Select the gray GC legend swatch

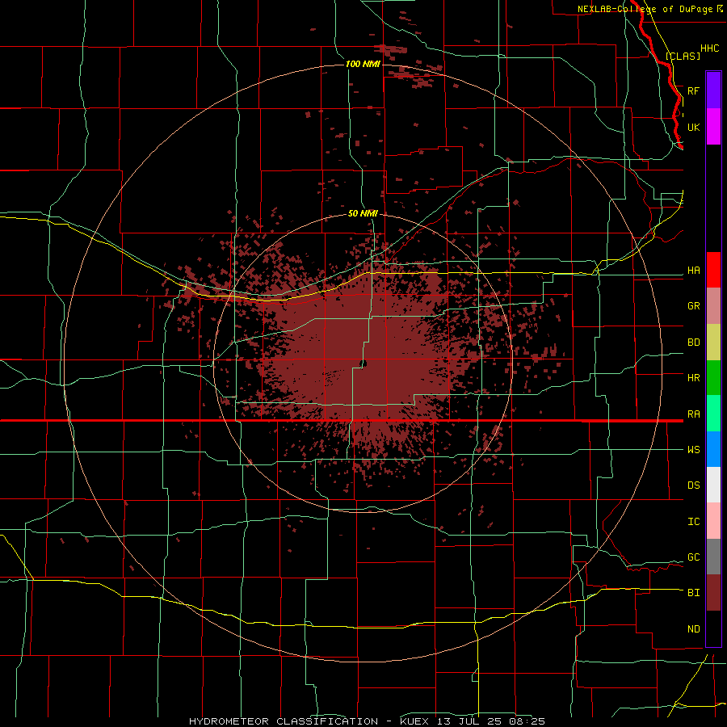pos(713,557)
